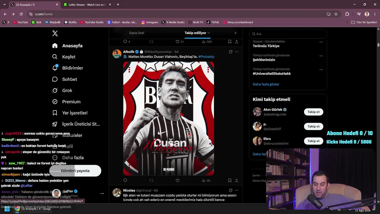380x214 pixels.
Task: Open the Instagram bookmark
Action: [x=150, y=22]
